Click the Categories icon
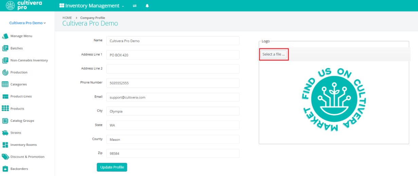Screen dimensions: 418x176 click(x=5, y=85)
